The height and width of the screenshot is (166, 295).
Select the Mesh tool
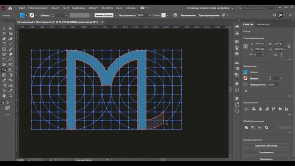tap(4, 75)
